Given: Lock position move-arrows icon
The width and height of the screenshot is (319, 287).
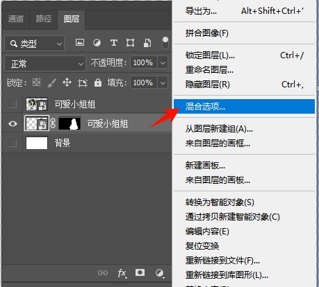Looking at the screenshot, I should click(x=67, y=82).
